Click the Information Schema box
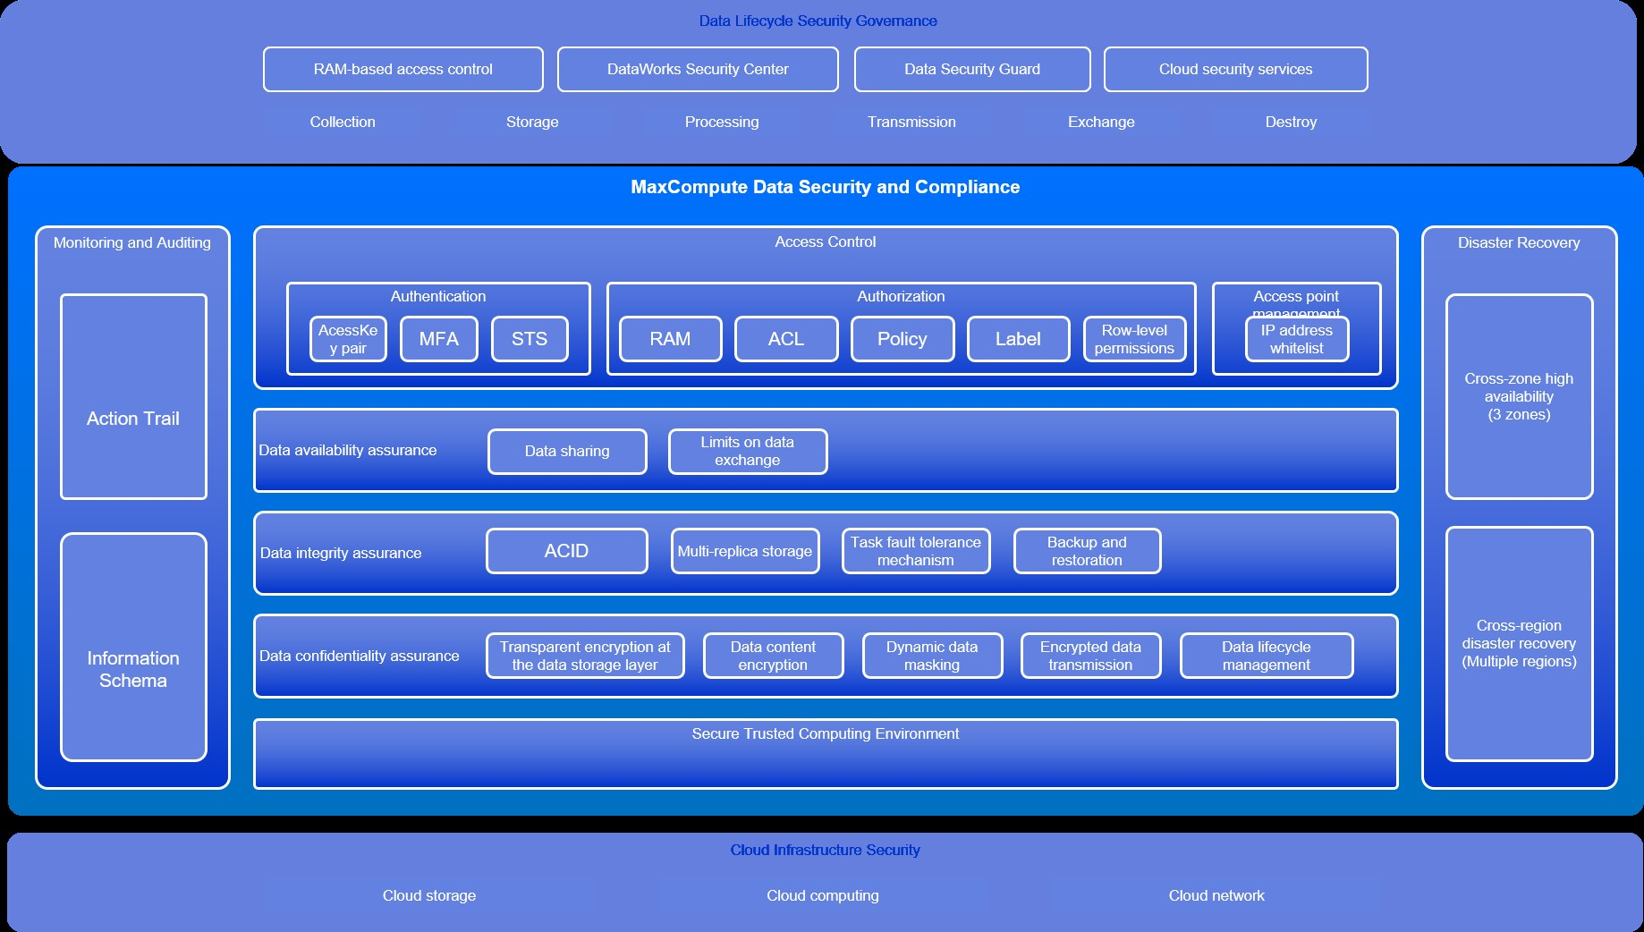The width and height of the screenshot is (1644, 932). point(133,647)
